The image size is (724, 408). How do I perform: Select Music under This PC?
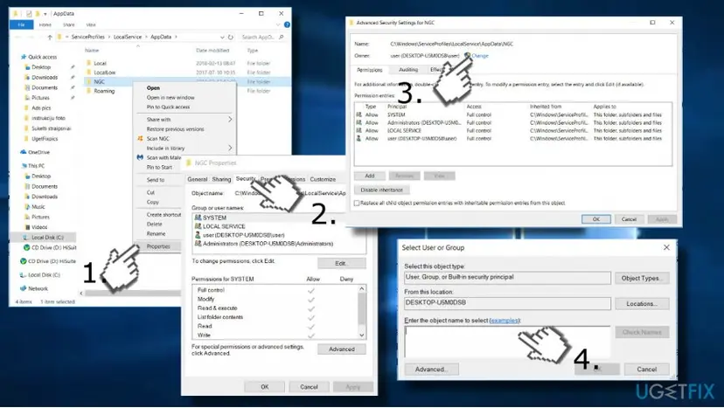coord(38,207)
